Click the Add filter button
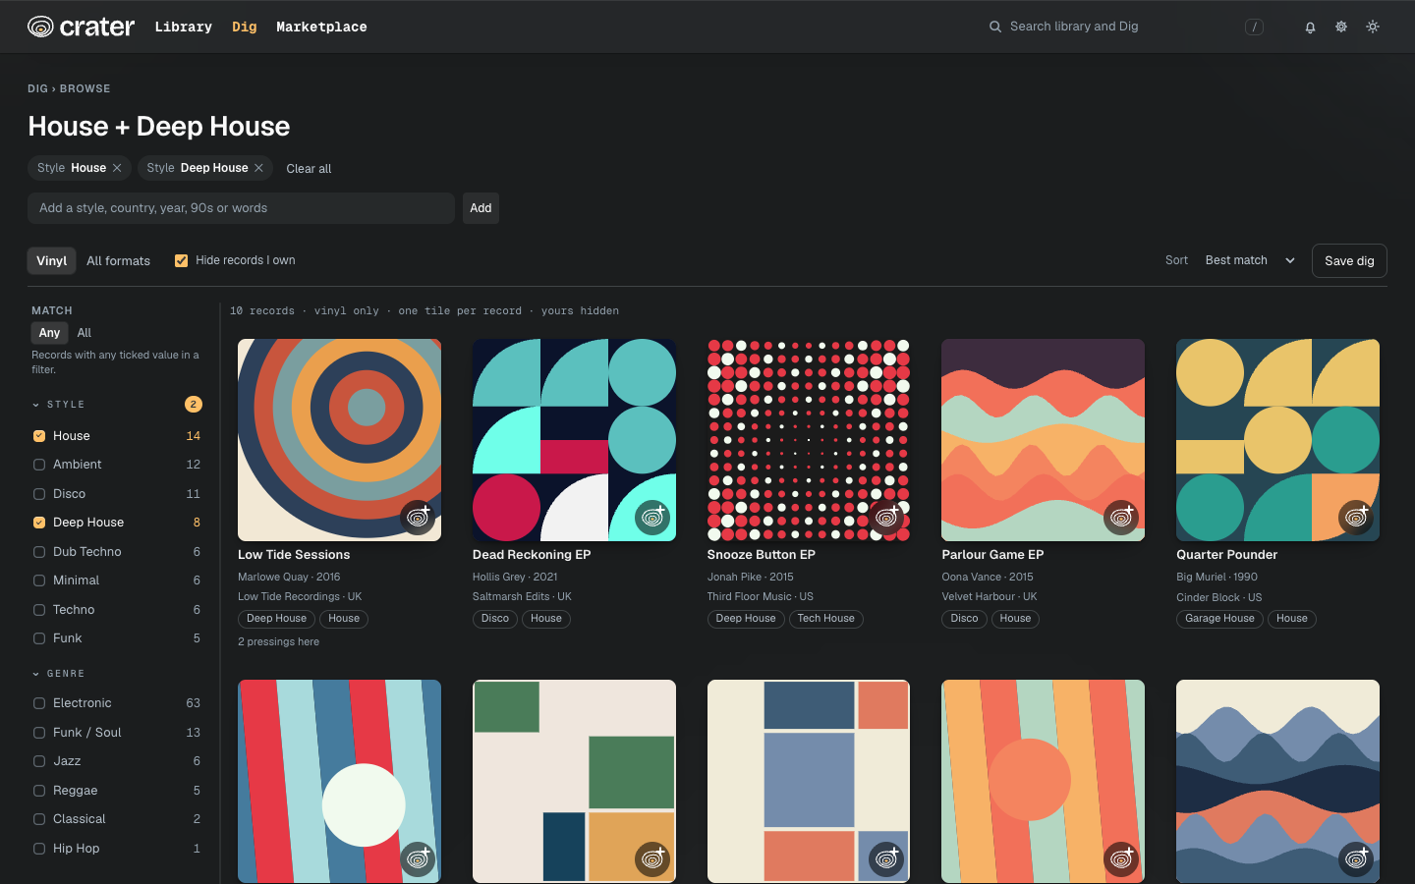1415x884 pixels. [x=481, y=208]
